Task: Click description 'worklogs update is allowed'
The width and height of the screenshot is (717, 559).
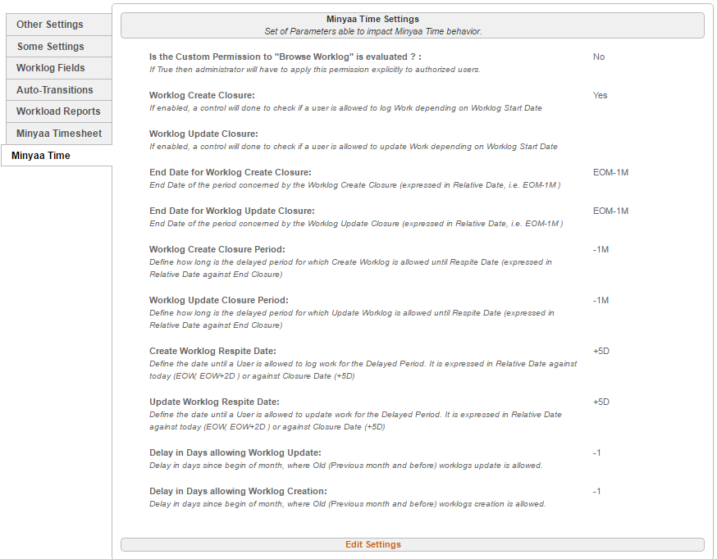Action: (x=345, y=466)
